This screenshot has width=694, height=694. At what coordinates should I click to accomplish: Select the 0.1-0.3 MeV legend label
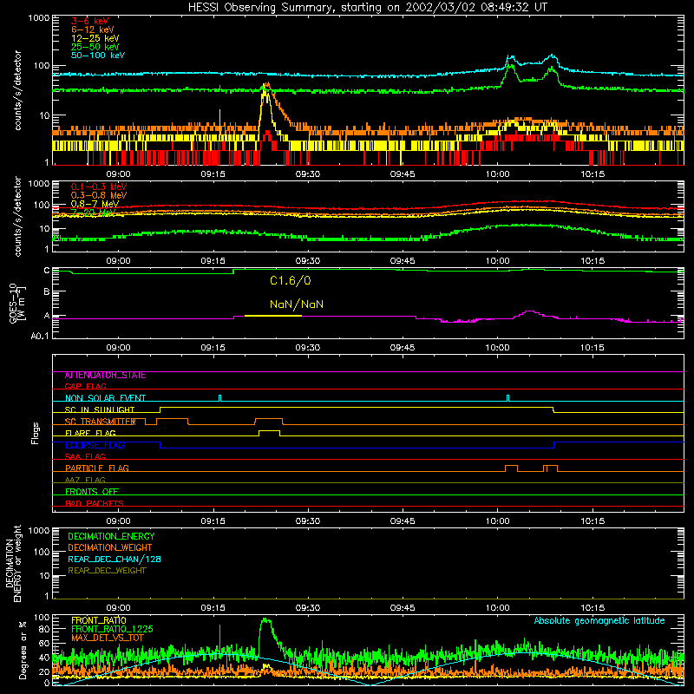click(99, 187)
